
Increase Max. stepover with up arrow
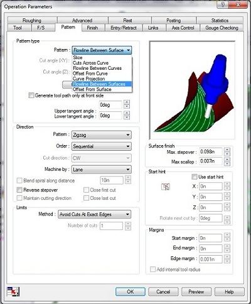coord(227,149)
